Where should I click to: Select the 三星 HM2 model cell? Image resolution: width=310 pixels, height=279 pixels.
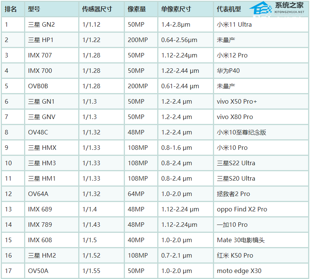[52, 255]
